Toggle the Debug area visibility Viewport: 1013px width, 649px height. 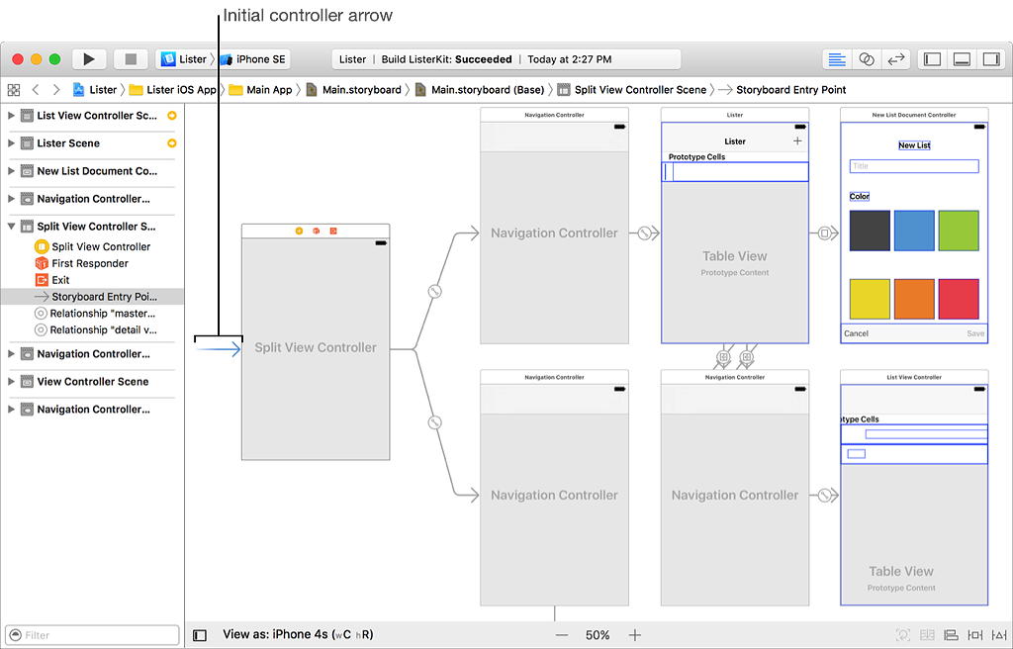pos(962,58)
